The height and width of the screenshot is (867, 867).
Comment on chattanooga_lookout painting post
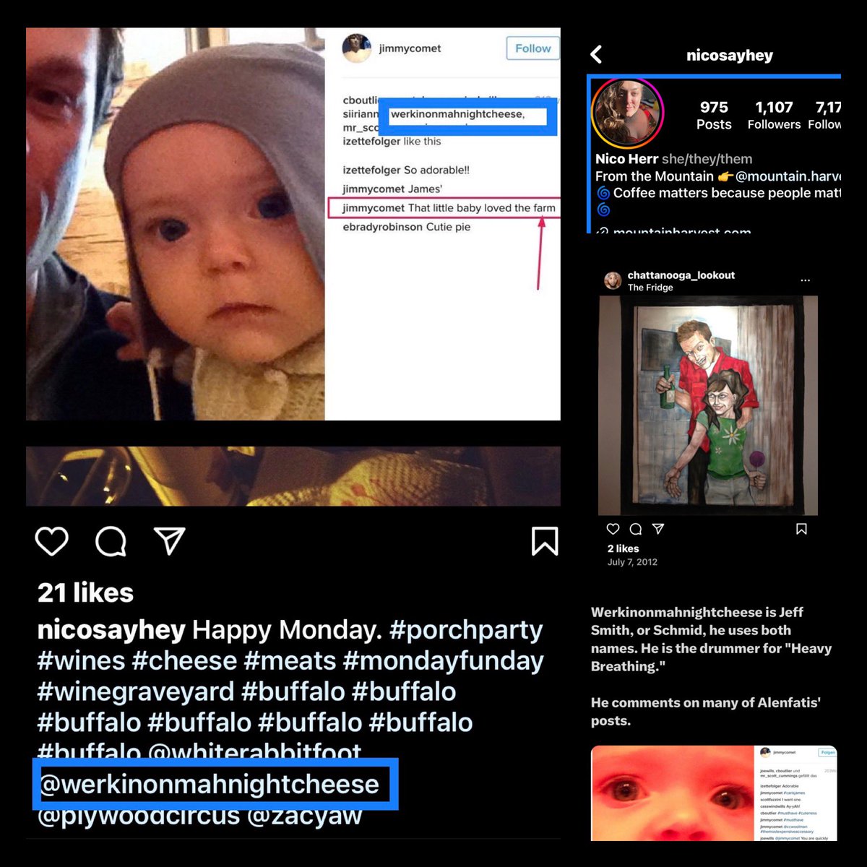[x=636, y=529]
